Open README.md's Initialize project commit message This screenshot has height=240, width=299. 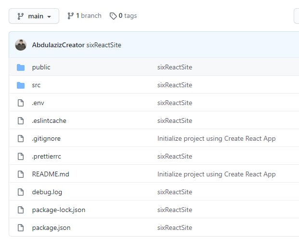click(217, 174)
